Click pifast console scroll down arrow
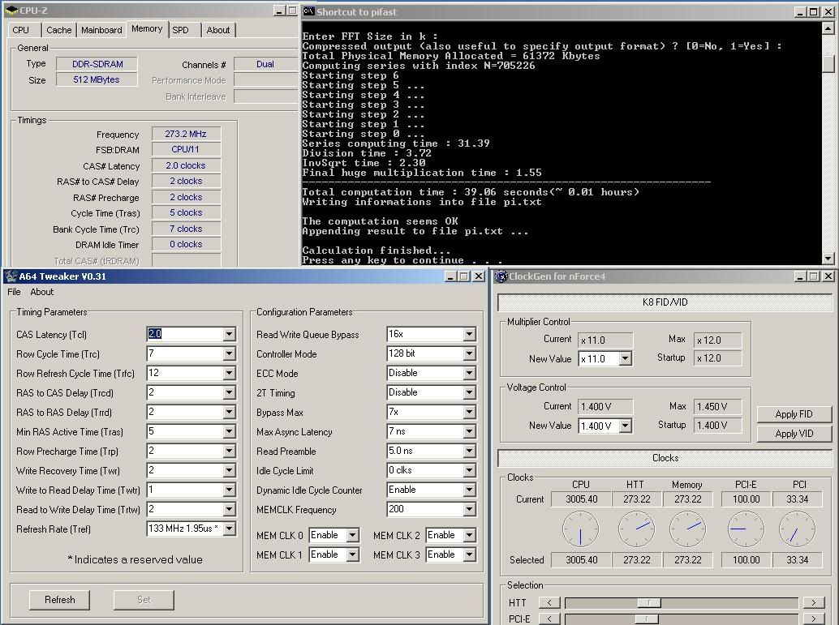Image resolution: width=839 pixels, height=625 pixels. click(828, 259)
